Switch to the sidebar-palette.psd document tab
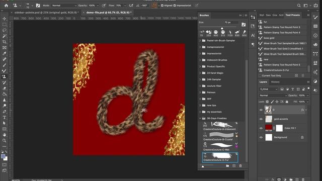Image resolution: width=322 pixels, height=181 pixels. pos(47,13)
